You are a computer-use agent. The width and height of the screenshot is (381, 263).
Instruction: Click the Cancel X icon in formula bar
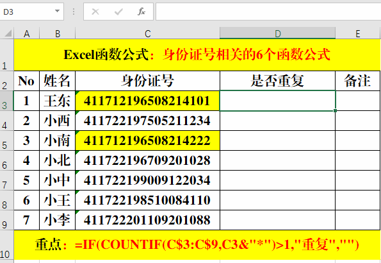(x=95, y=12)
